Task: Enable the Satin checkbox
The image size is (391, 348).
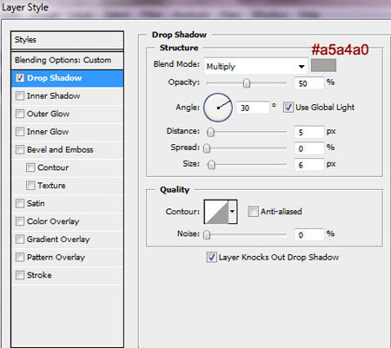Action: pos(20,203)
